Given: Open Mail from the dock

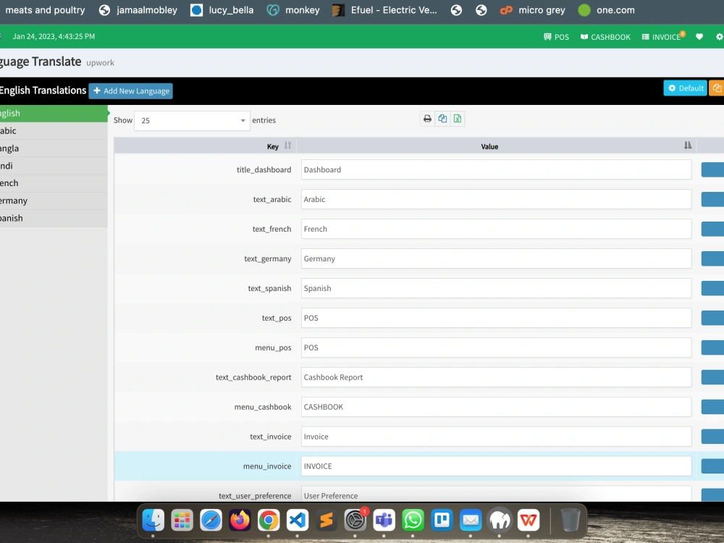Looking at the screenshot, I should pyautogui.click(x=471, y=521).
